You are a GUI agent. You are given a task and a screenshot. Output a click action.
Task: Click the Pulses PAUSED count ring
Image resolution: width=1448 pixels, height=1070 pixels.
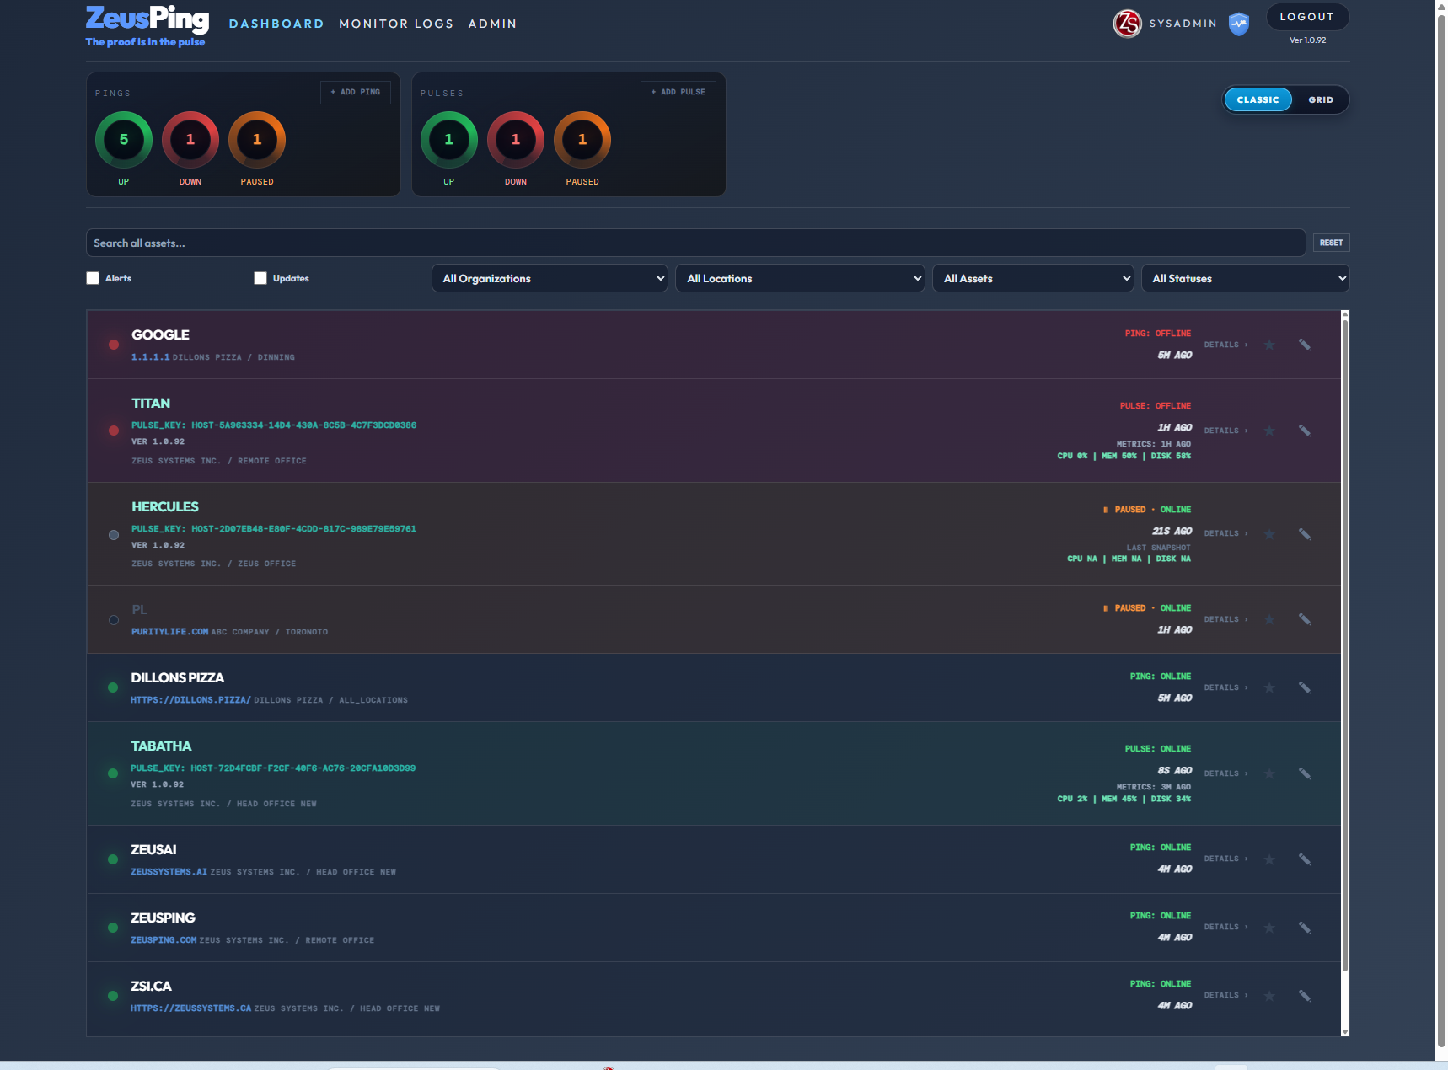tap(582, 140)
